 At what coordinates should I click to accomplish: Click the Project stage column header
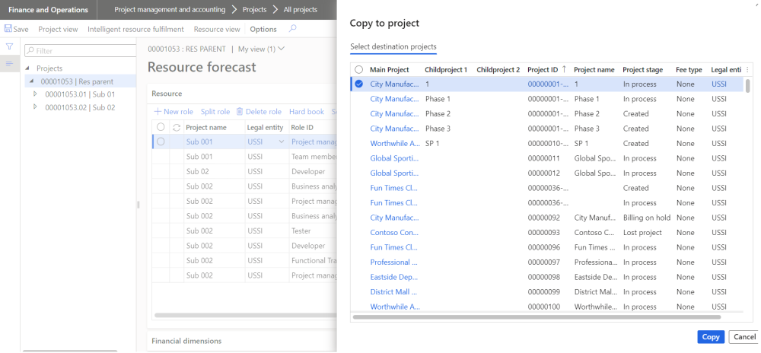click(x=642, y=70)
